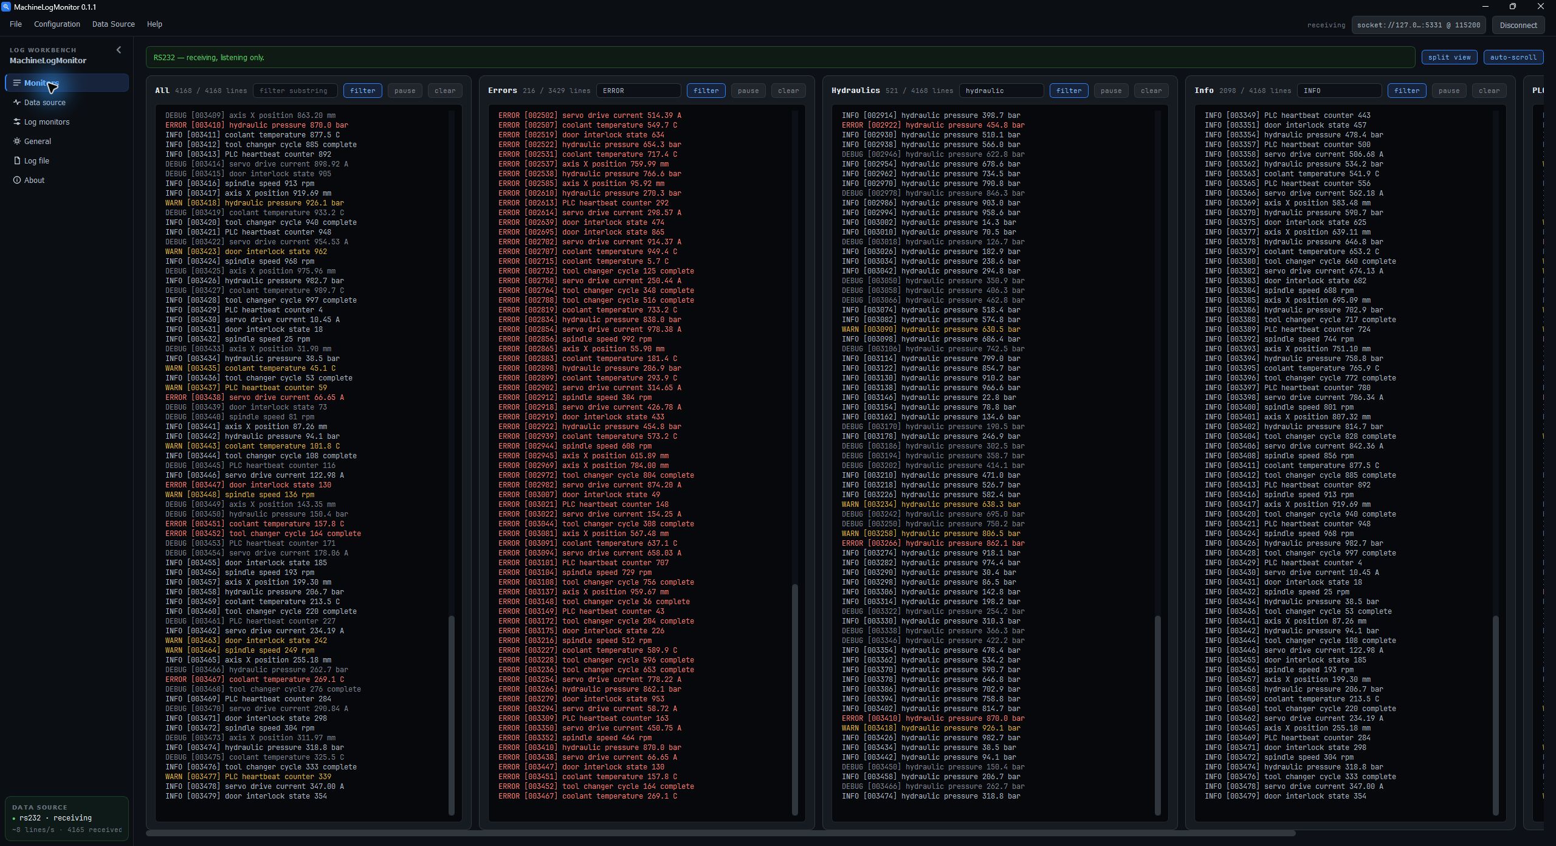Viewport: 1556px width, 846px height.
Task: Clear the Errors monitor
Action: pyautogui.click(x=788, y=91)
